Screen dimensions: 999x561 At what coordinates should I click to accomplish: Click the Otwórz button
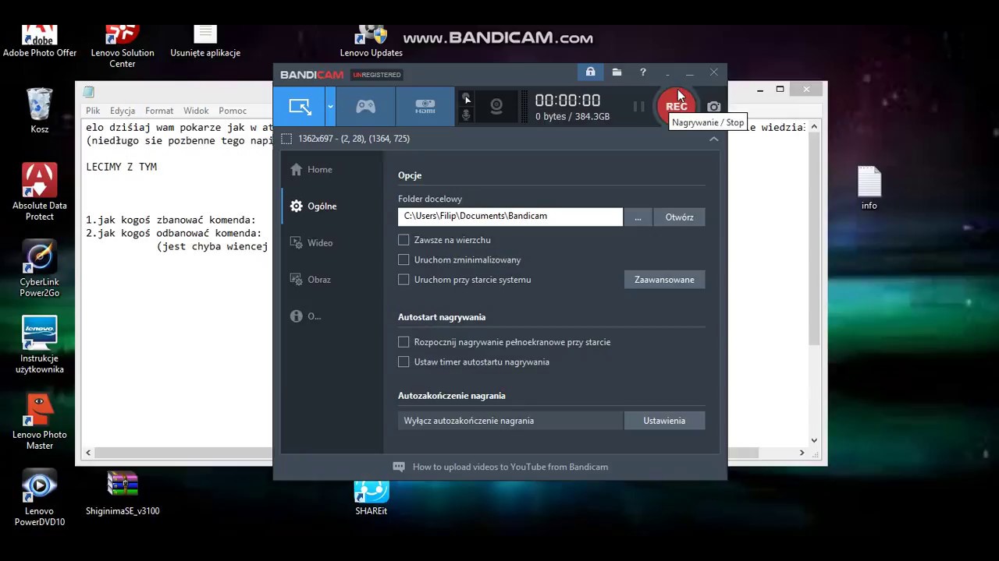[679, 217]
